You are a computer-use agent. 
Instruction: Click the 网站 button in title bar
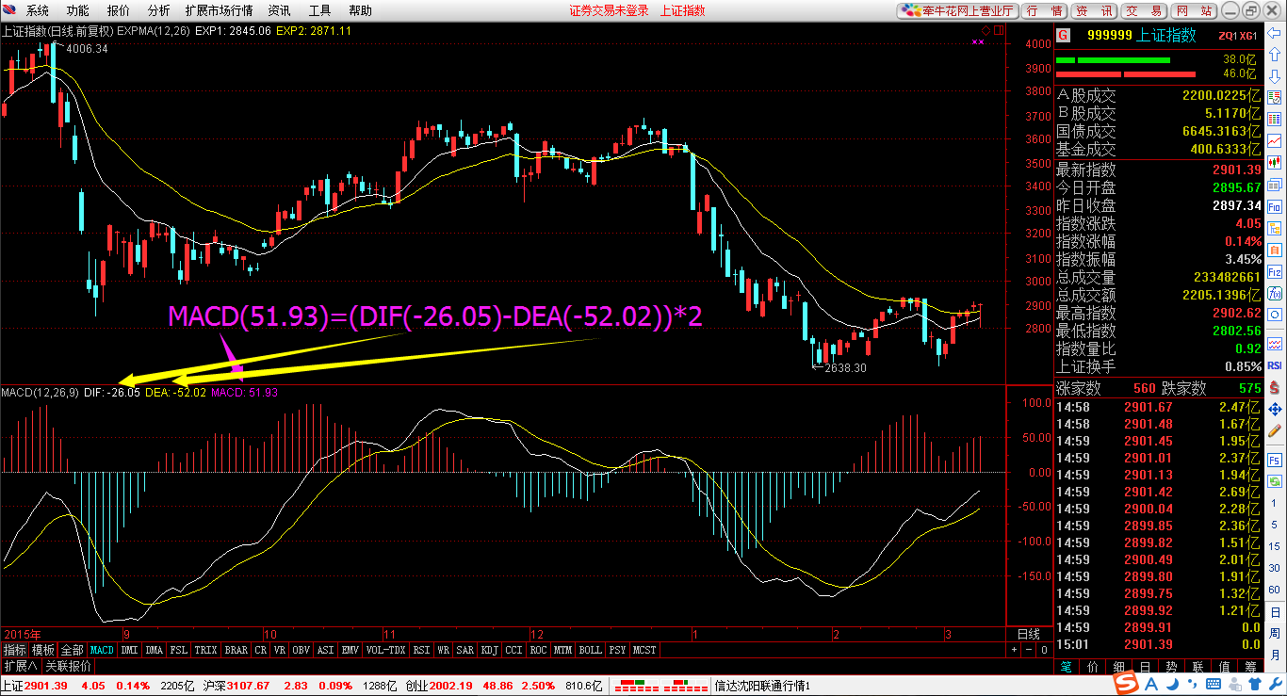point(1194,10)
